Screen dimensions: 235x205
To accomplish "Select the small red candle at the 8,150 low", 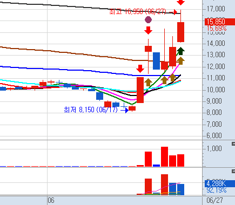I will coord(132,108).
